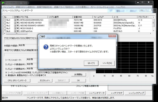This screenshot has height=102, width=158.
Task: Open the 故障予測設定(B) menu
Action: tap(44, 7)
